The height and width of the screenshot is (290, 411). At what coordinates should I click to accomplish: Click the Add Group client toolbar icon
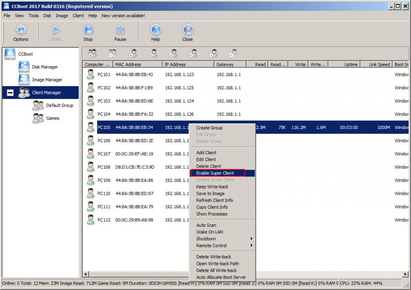click(93, 53)
